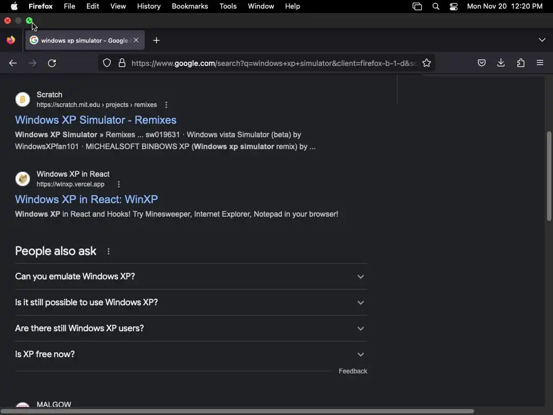Screen dimensions: 553x415
Task: Bookmark this page with the star icon
Action: pyautogui.click(x=427, y=63)
